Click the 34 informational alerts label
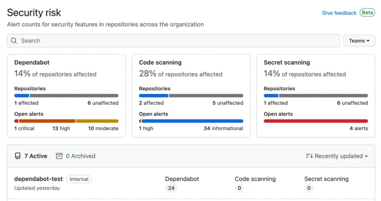Viewport: 381px width, 201px height. click(x=223, y=128)
